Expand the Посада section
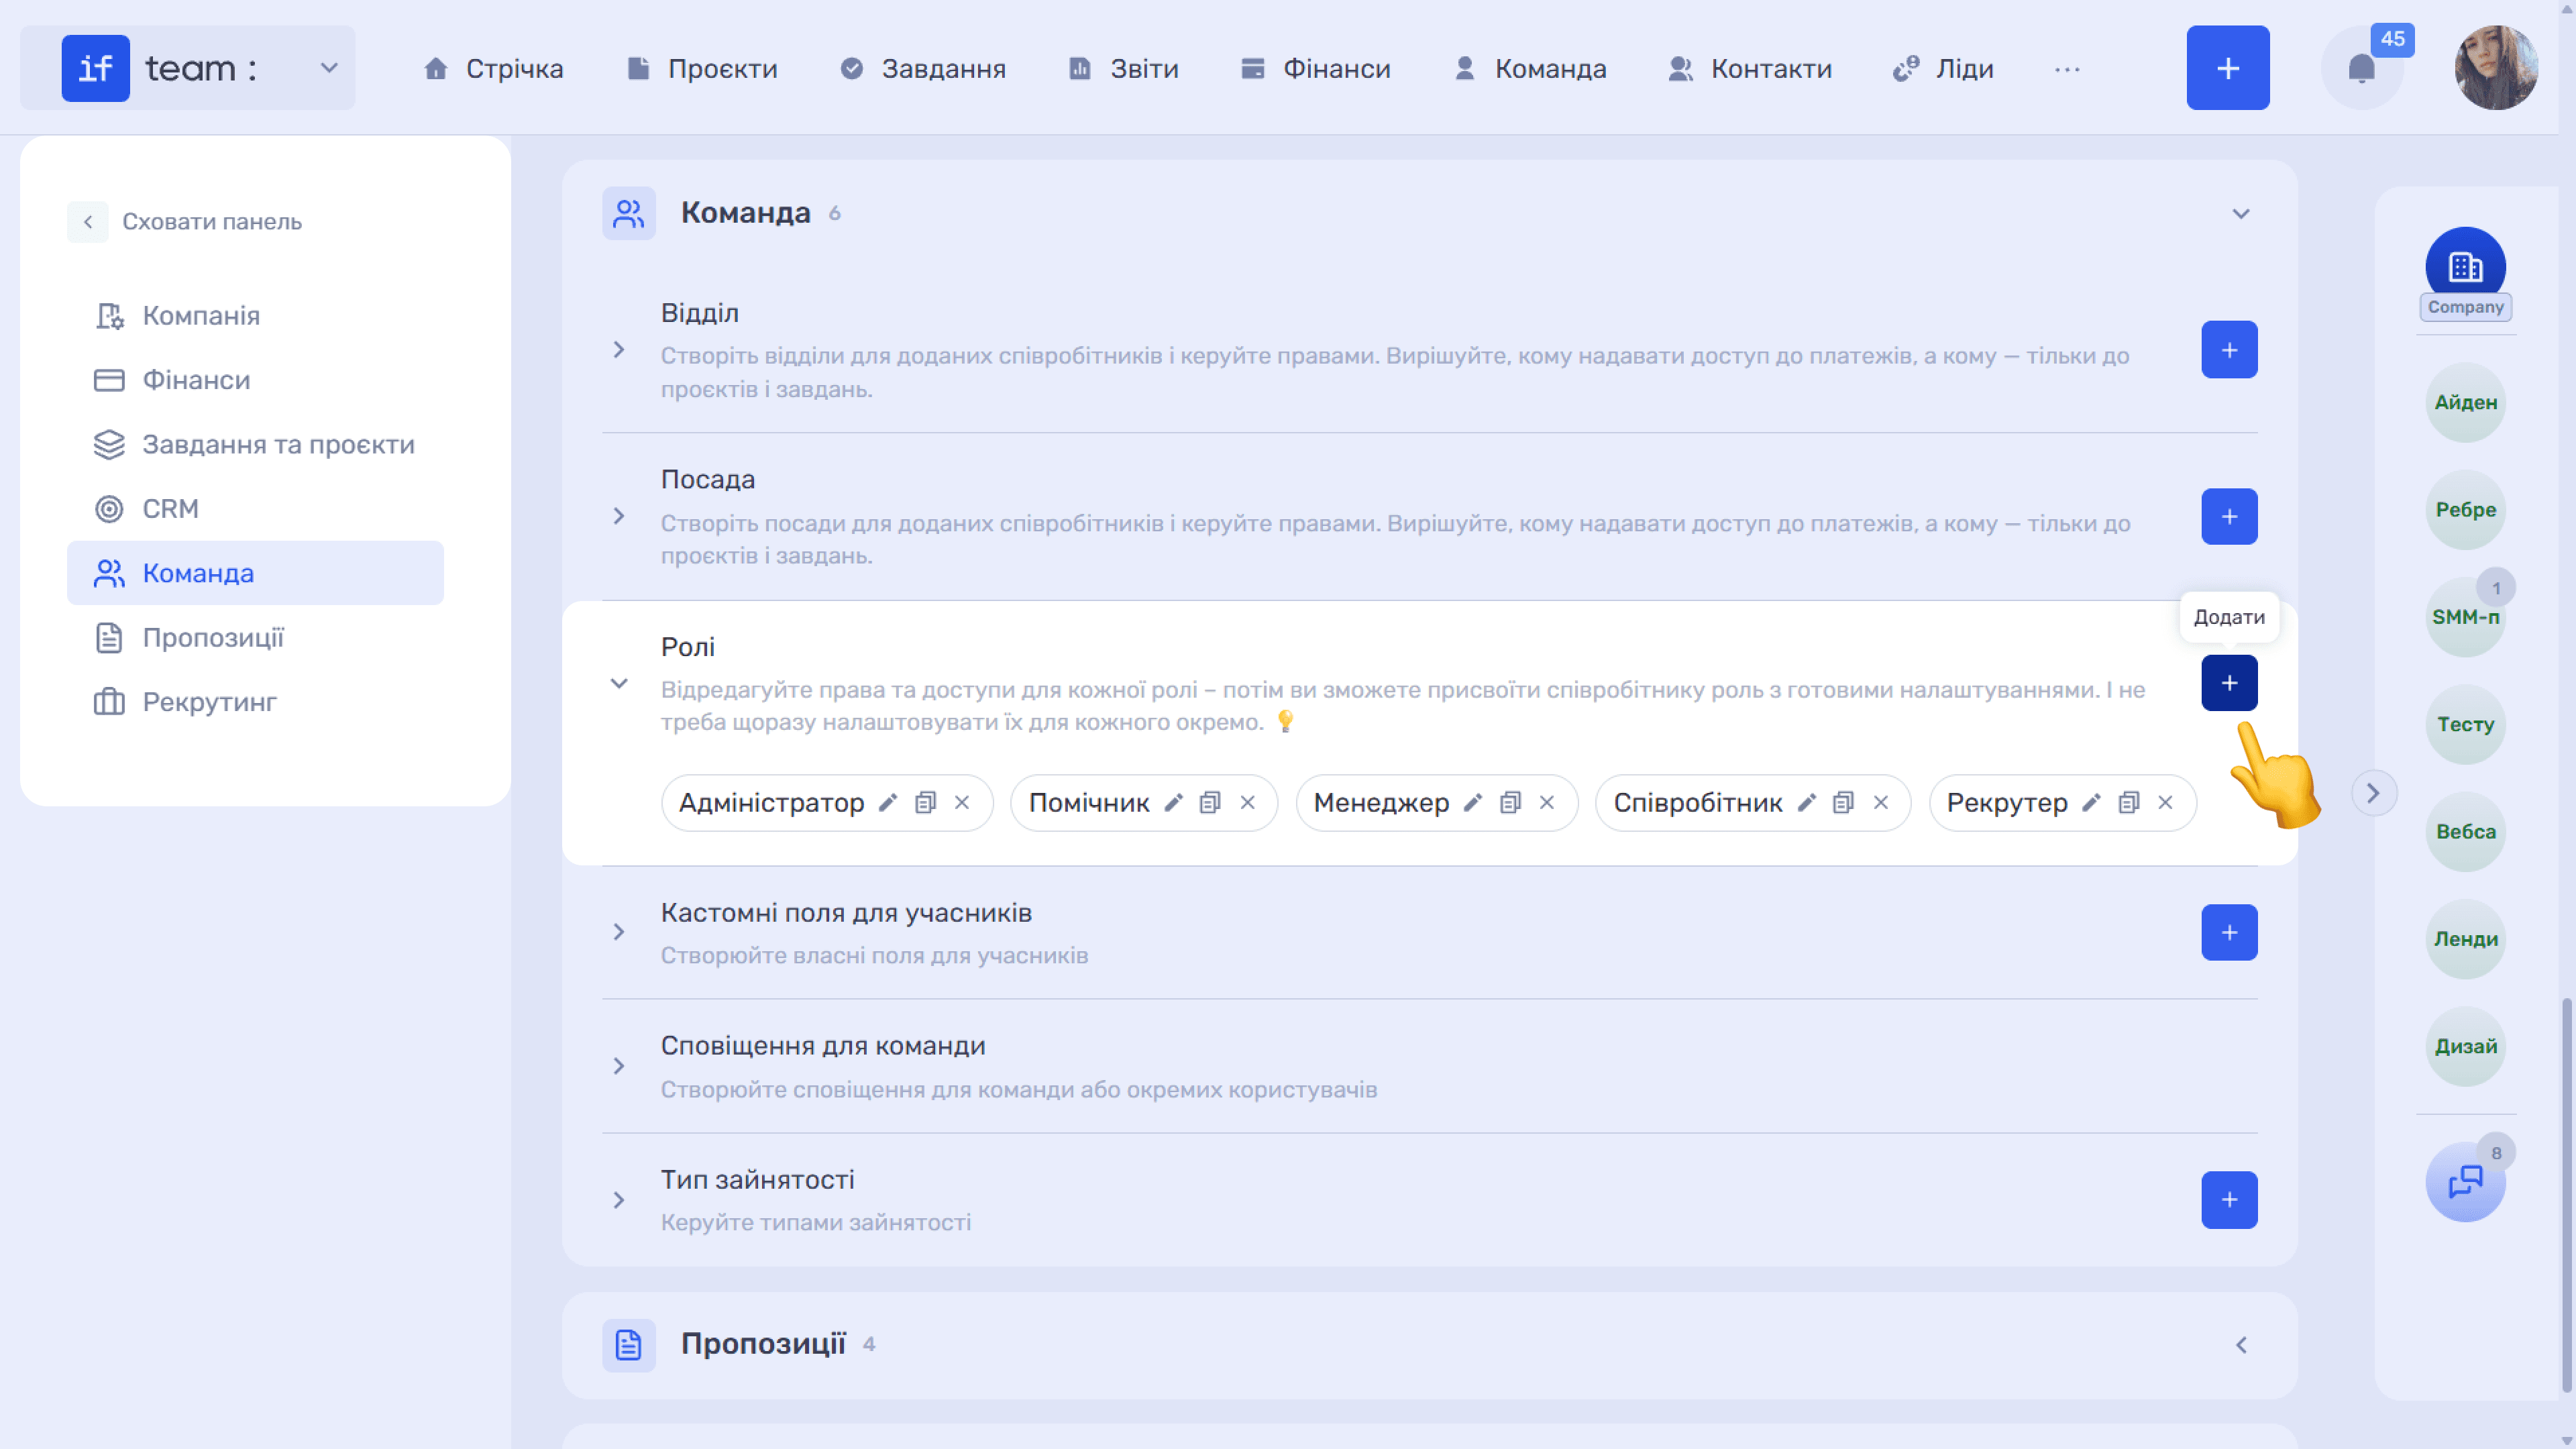The width and height of the screenshot is (2576, 1449). click(x=619, y=517)
